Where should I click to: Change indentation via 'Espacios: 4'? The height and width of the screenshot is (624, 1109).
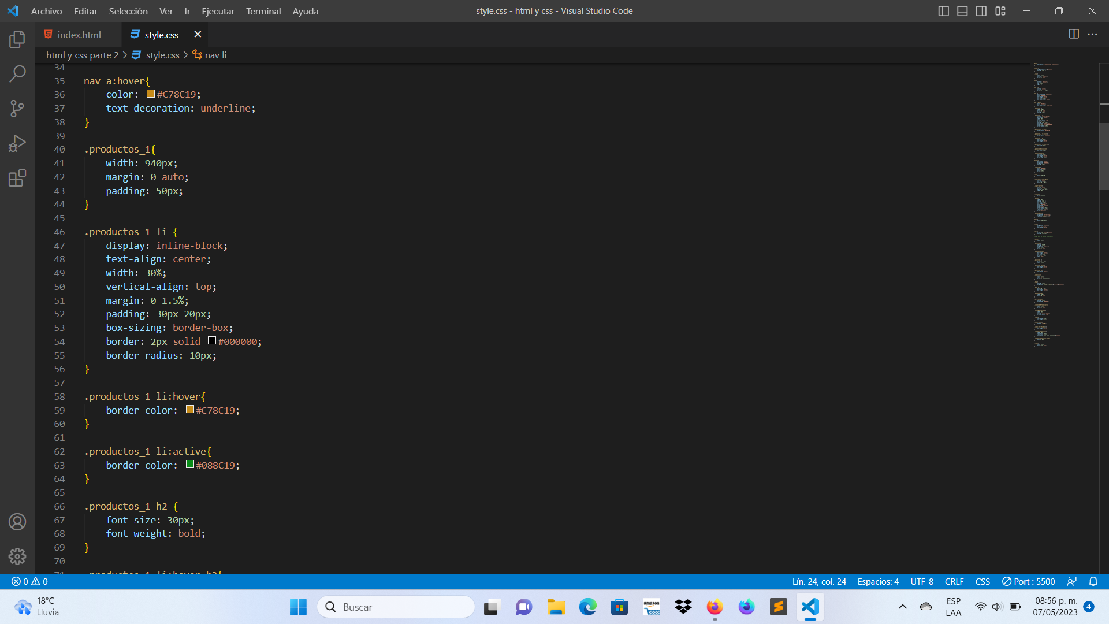pos(878,581)
